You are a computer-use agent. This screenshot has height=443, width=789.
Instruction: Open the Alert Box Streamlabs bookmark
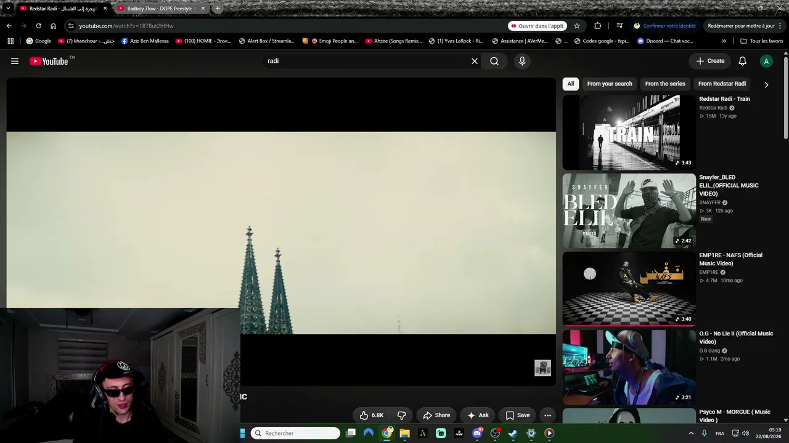point(266,41)
